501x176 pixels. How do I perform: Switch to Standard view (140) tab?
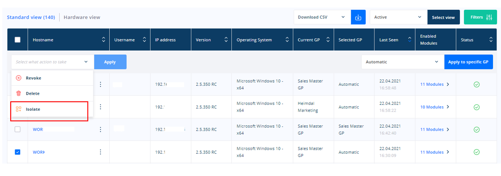[x=31, y=17]
